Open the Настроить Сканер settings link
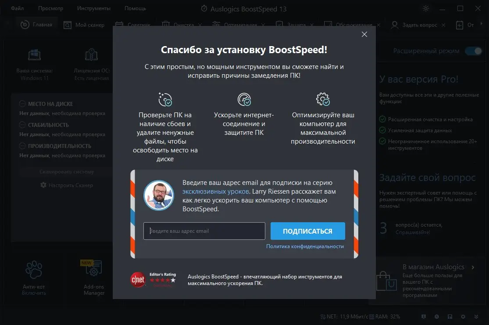This screenshot has height=325, width=489. tap(71, 185)
